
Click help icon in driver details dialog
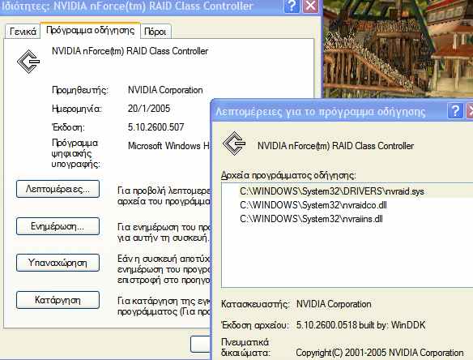(455, 111)
